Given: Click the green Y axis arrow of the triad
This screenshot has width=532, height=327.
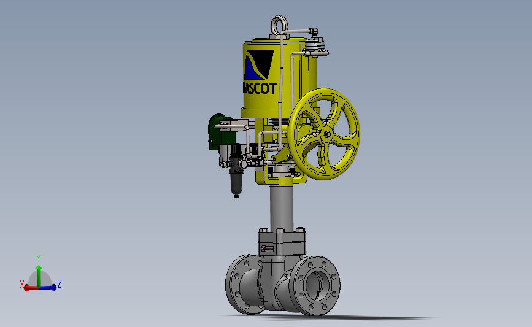Looking at the screenshot, I should pos(39,275).
